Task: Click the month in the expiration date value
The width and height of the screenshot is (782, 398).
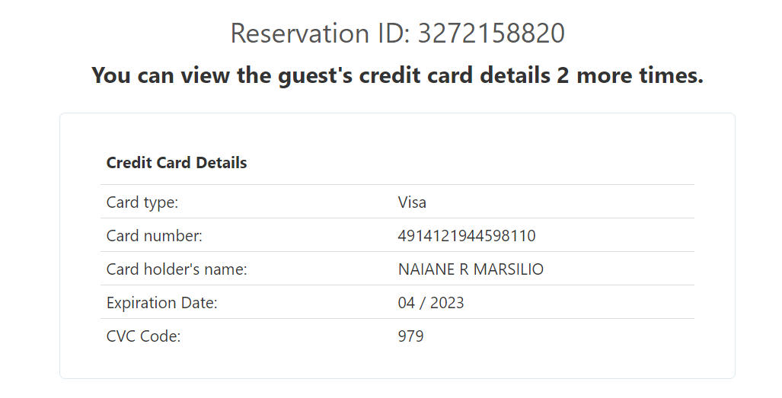Action: pyautogui.click(x=407, y=303)
